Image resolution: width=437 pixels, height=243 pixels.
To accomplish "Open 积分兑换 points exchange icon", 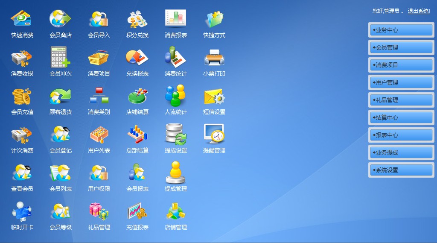I will tap(137, 19).
